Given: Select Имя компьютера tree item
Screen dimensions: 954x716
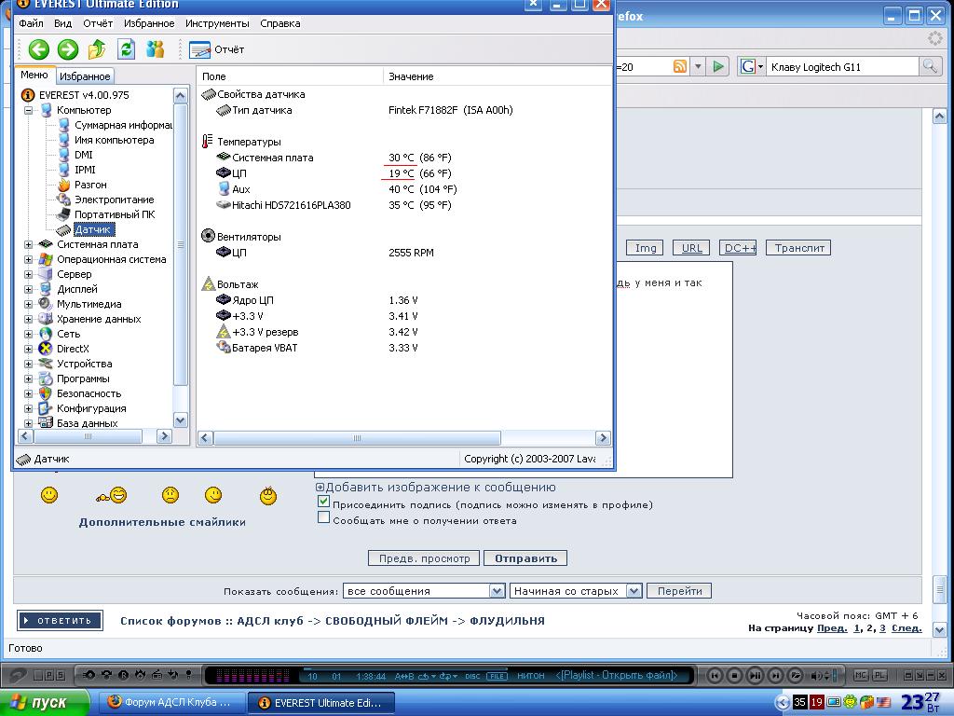Looking at the screenshot, I should [114, 140].
